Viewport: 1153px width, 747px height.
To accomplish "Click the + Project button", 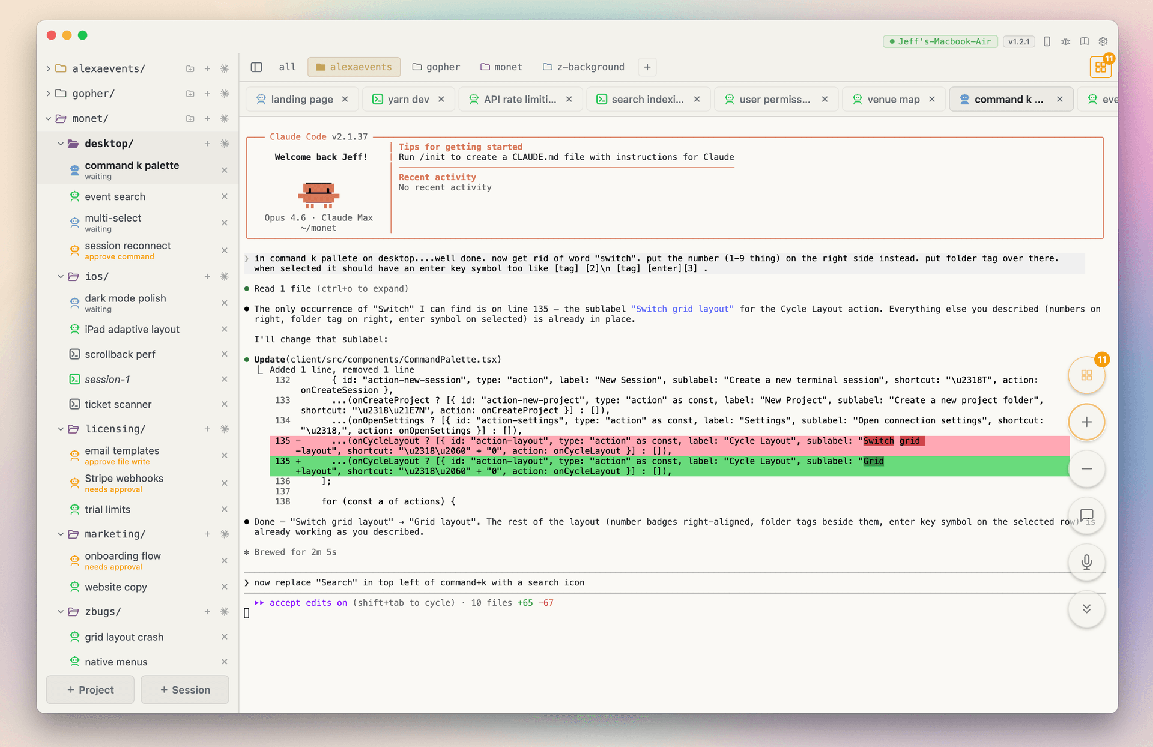I will click(89, 689).
